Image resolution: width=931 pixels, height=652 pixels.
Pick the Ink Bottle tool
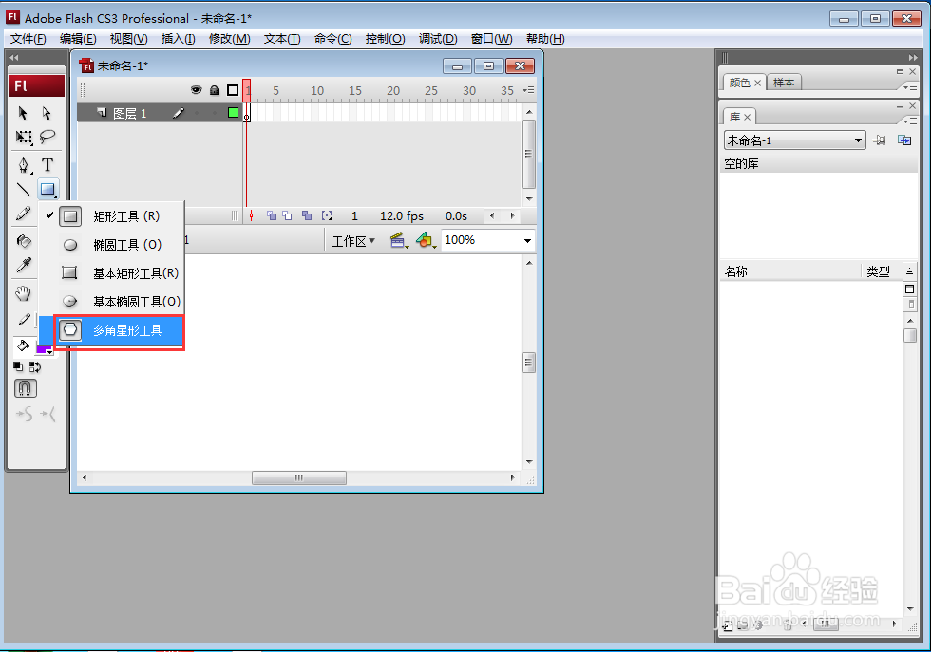pyautogui.click(x=24, y=241)
